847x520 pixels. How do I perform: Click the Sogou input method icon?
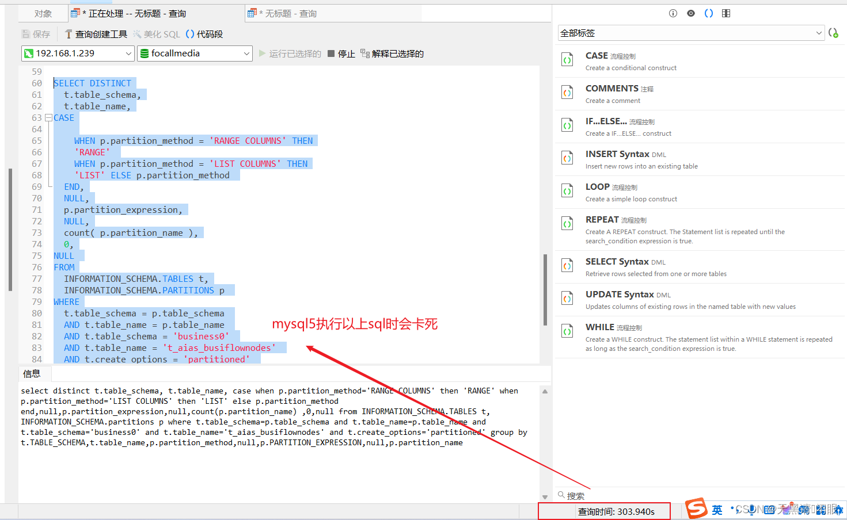click(x=696, y=508)
